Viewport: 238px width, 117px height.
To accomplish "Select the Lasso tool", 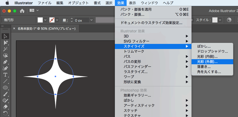I will (x=5, y=56).
